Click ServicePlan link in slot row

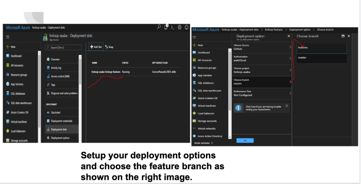coord(164,72)
